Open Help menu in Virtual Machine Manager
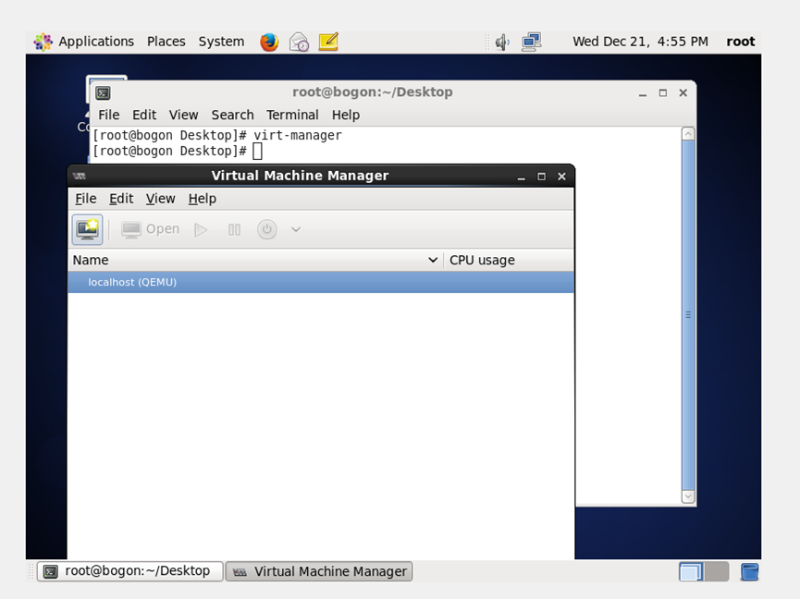 pos(202,199)
